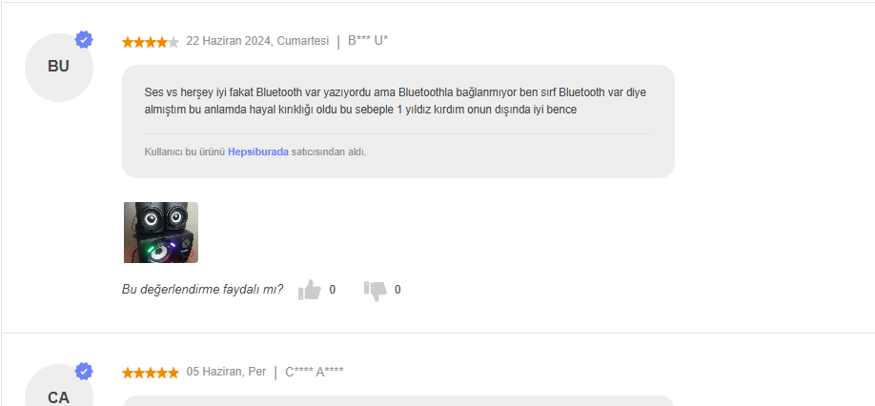
Task: Select the empty gray fifth star of B*** U*
Action: (173, 42)
